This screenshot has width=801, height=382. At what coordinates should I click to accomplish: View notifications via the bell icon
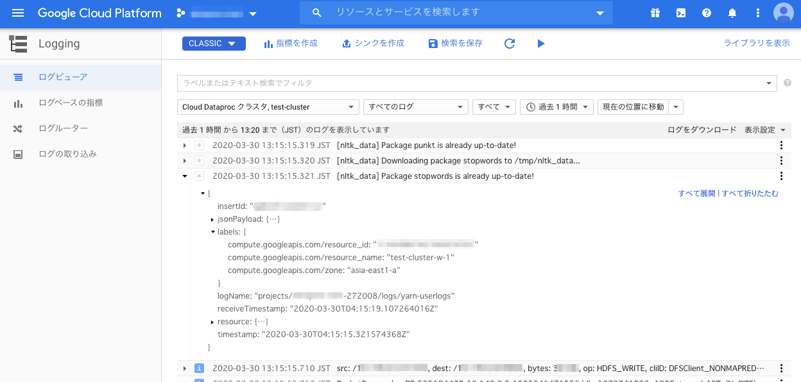tap(732, 13)
